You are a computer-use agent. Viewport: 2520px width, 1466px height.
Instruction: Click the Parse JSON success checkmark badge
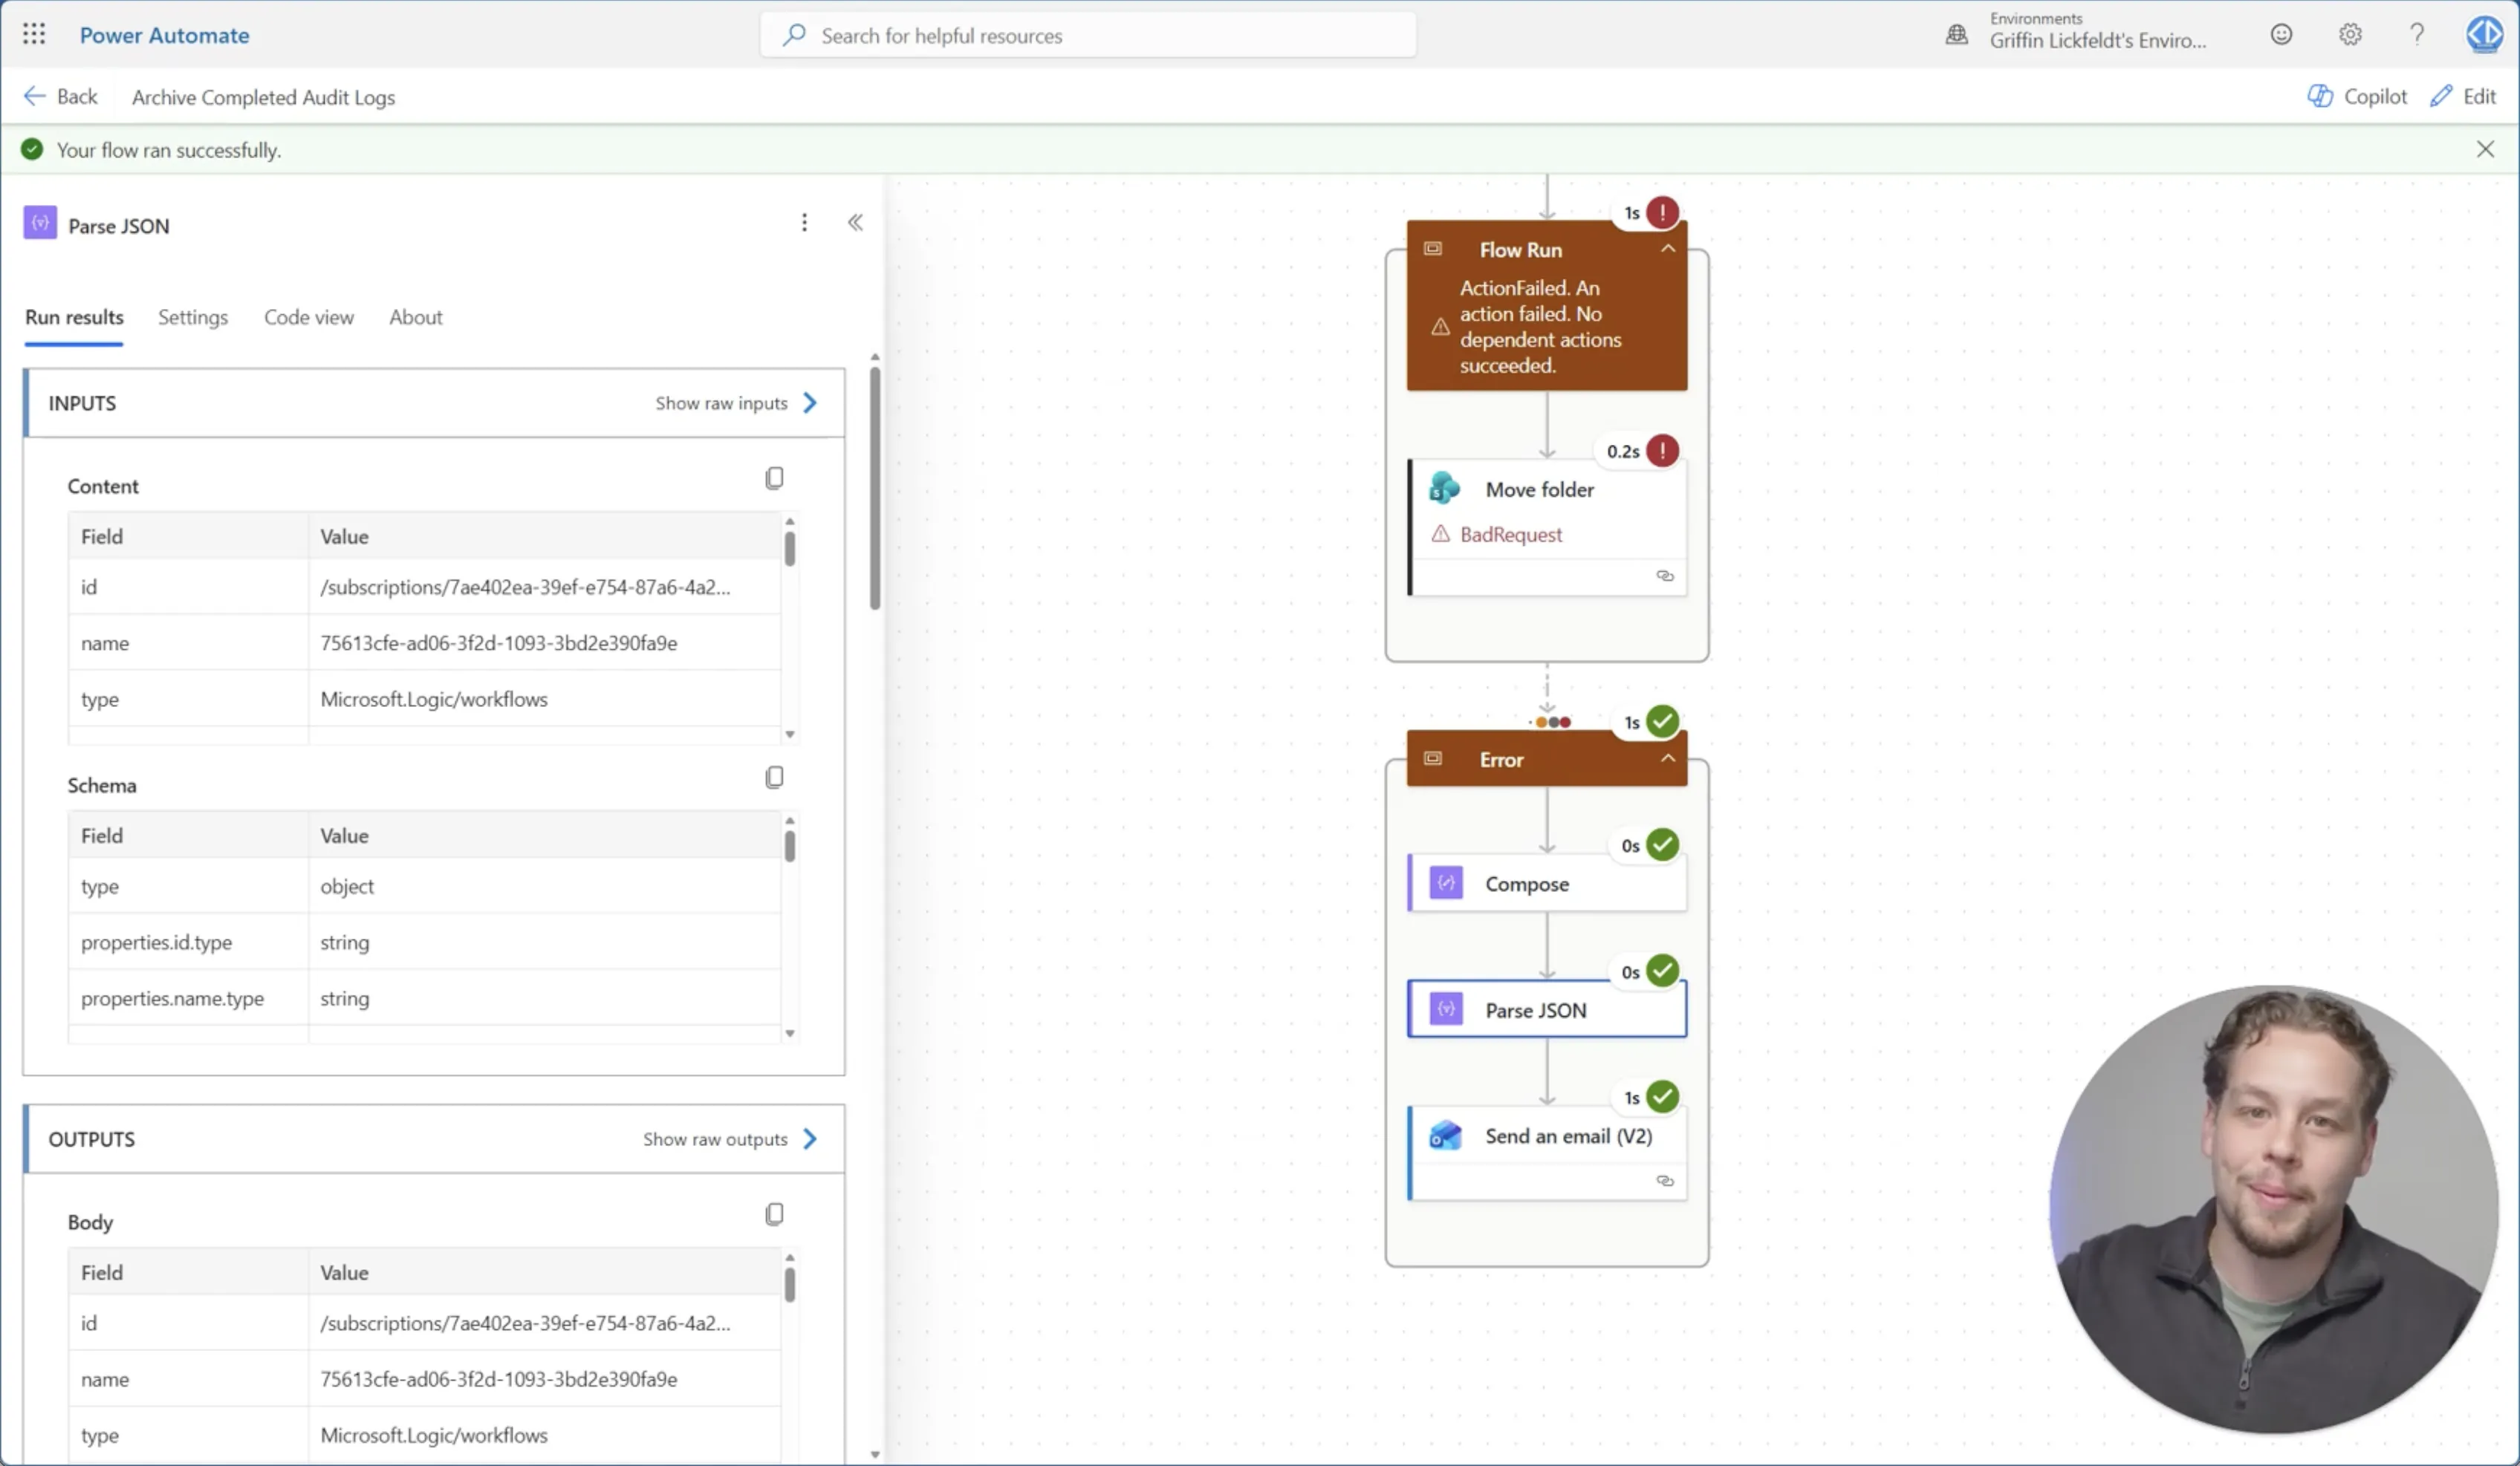point(1663,971)
